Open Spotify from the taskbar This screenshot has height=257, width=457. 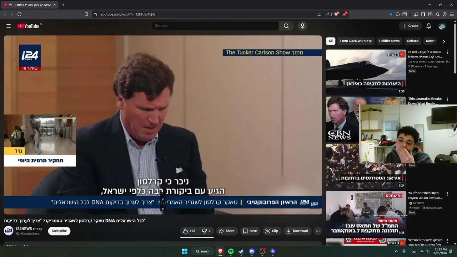click(x=231, y=251)
